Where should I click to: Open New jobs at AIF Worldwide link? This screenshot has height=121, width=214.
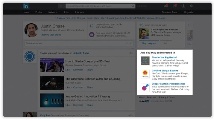(113, 34)
